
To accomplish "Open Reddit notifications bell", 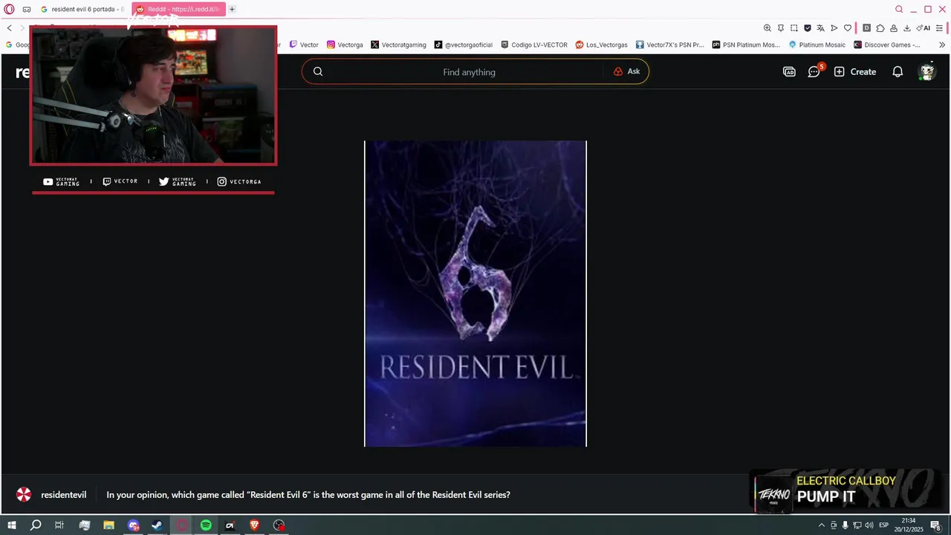I will [898, 72].
